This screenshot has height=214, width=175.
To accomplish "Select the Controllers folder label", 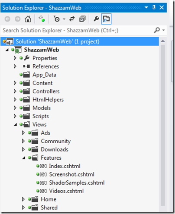I will pyautogui.click(x=46, y=91).
